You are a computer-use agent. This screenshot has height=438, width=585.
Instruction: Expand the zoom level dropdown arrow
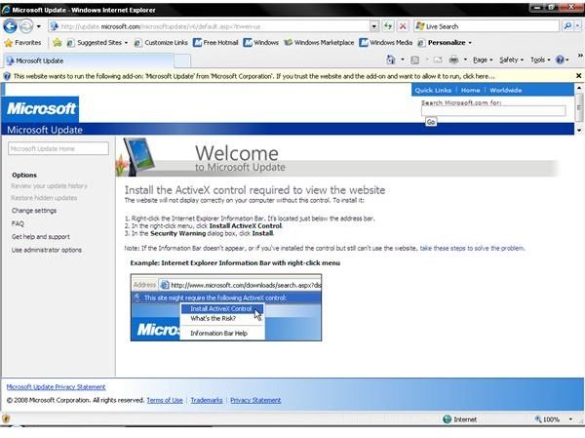[570, 419]
